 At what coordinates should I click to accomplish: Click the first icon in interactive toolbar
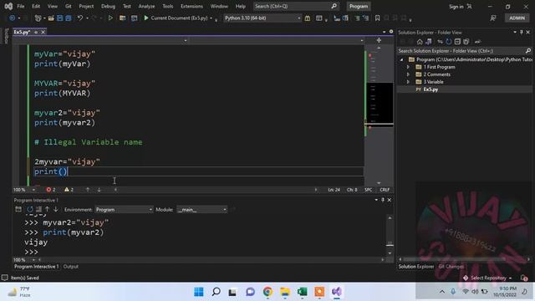click(18, 210)
